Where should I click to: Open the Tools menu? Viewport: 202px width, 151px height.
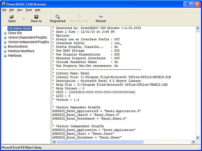tap(29, 10)
